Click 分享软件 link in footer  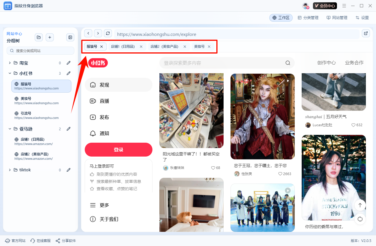[x=66, y=241]
